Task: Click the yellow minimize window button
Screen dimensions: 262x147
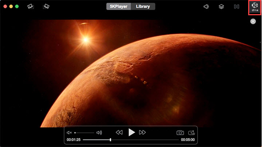Action: 11,7
